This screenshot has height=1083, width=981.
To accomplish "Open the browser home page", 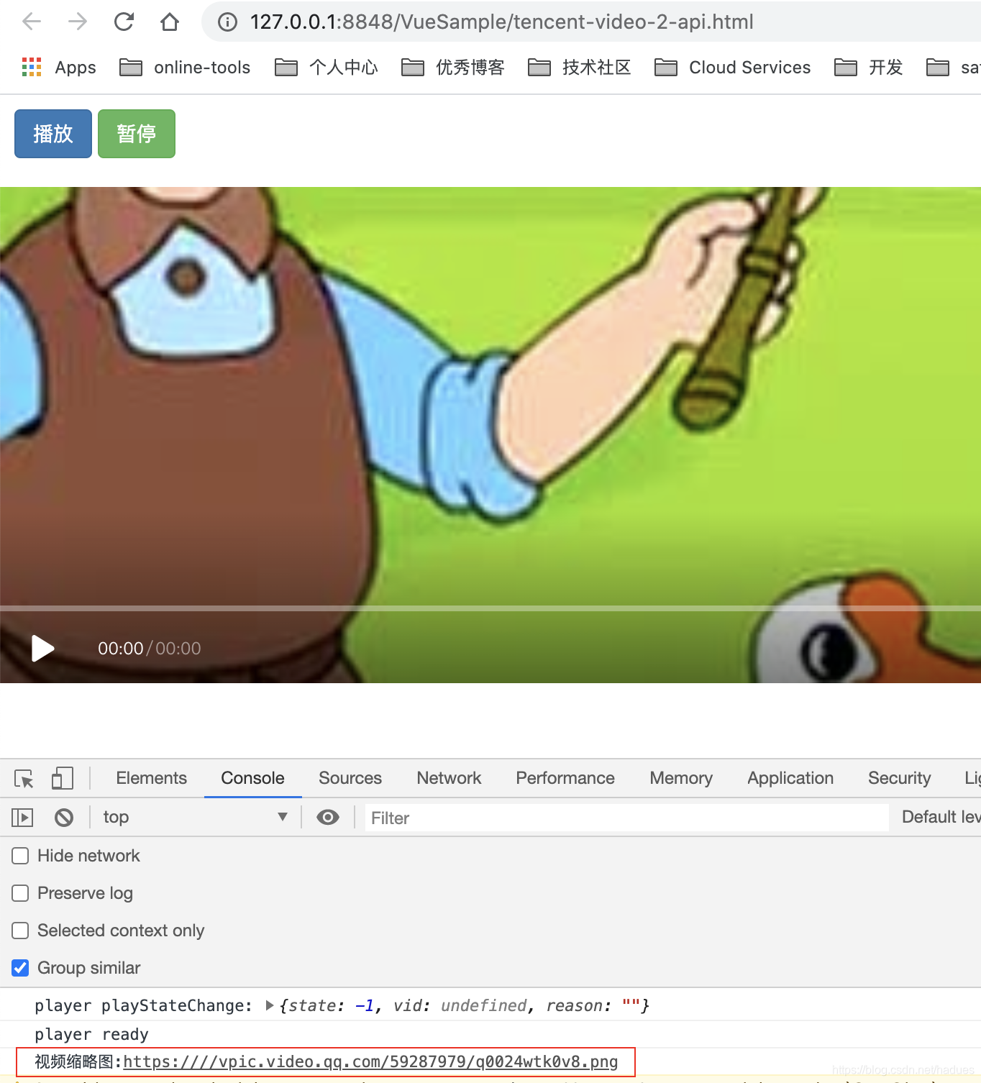I will pyautogui.click(x=170, y=22).
